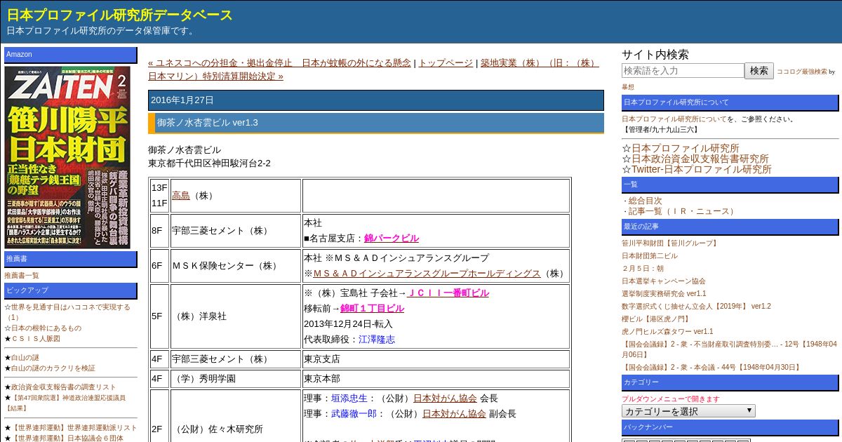Open ☆世界を見通す目はハコユネで実現する link
842x442 pixels.
(67, 312)
